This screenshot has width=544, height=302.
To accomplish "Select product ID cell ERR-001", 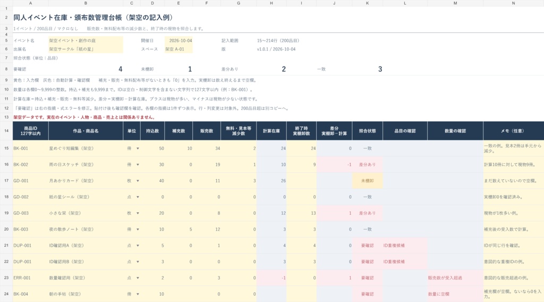I will tap(30, 278).
